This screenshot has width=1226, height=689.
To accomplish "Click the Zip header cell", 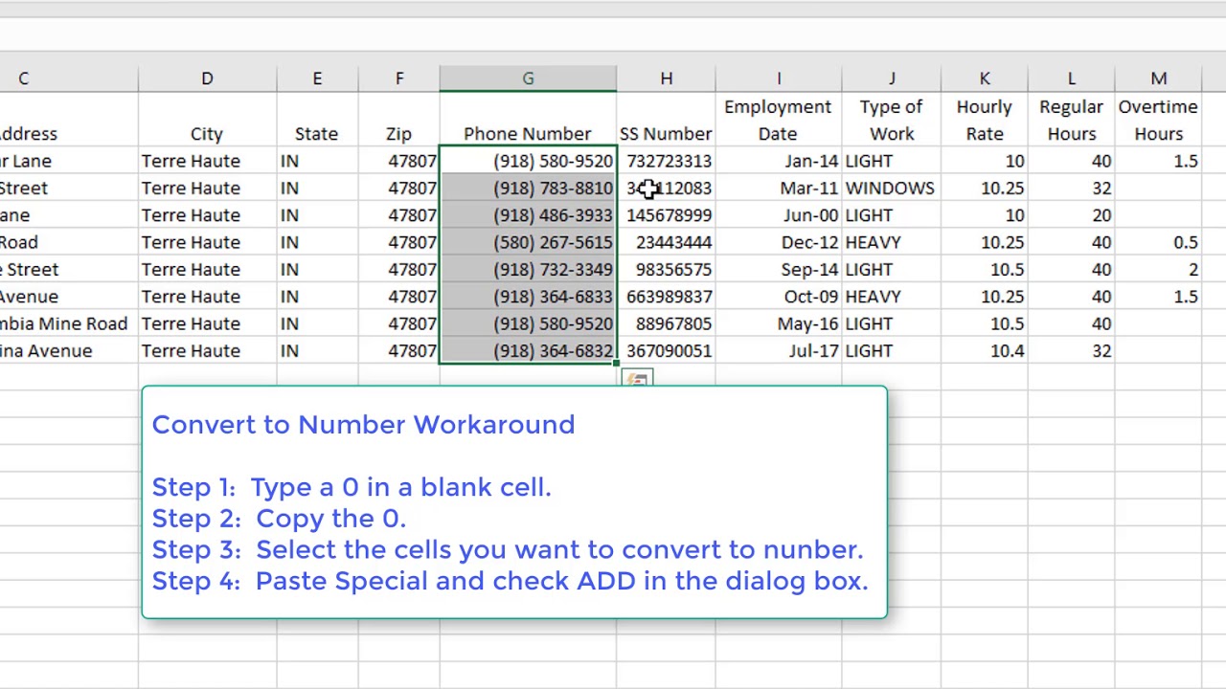I will [399, 121].
